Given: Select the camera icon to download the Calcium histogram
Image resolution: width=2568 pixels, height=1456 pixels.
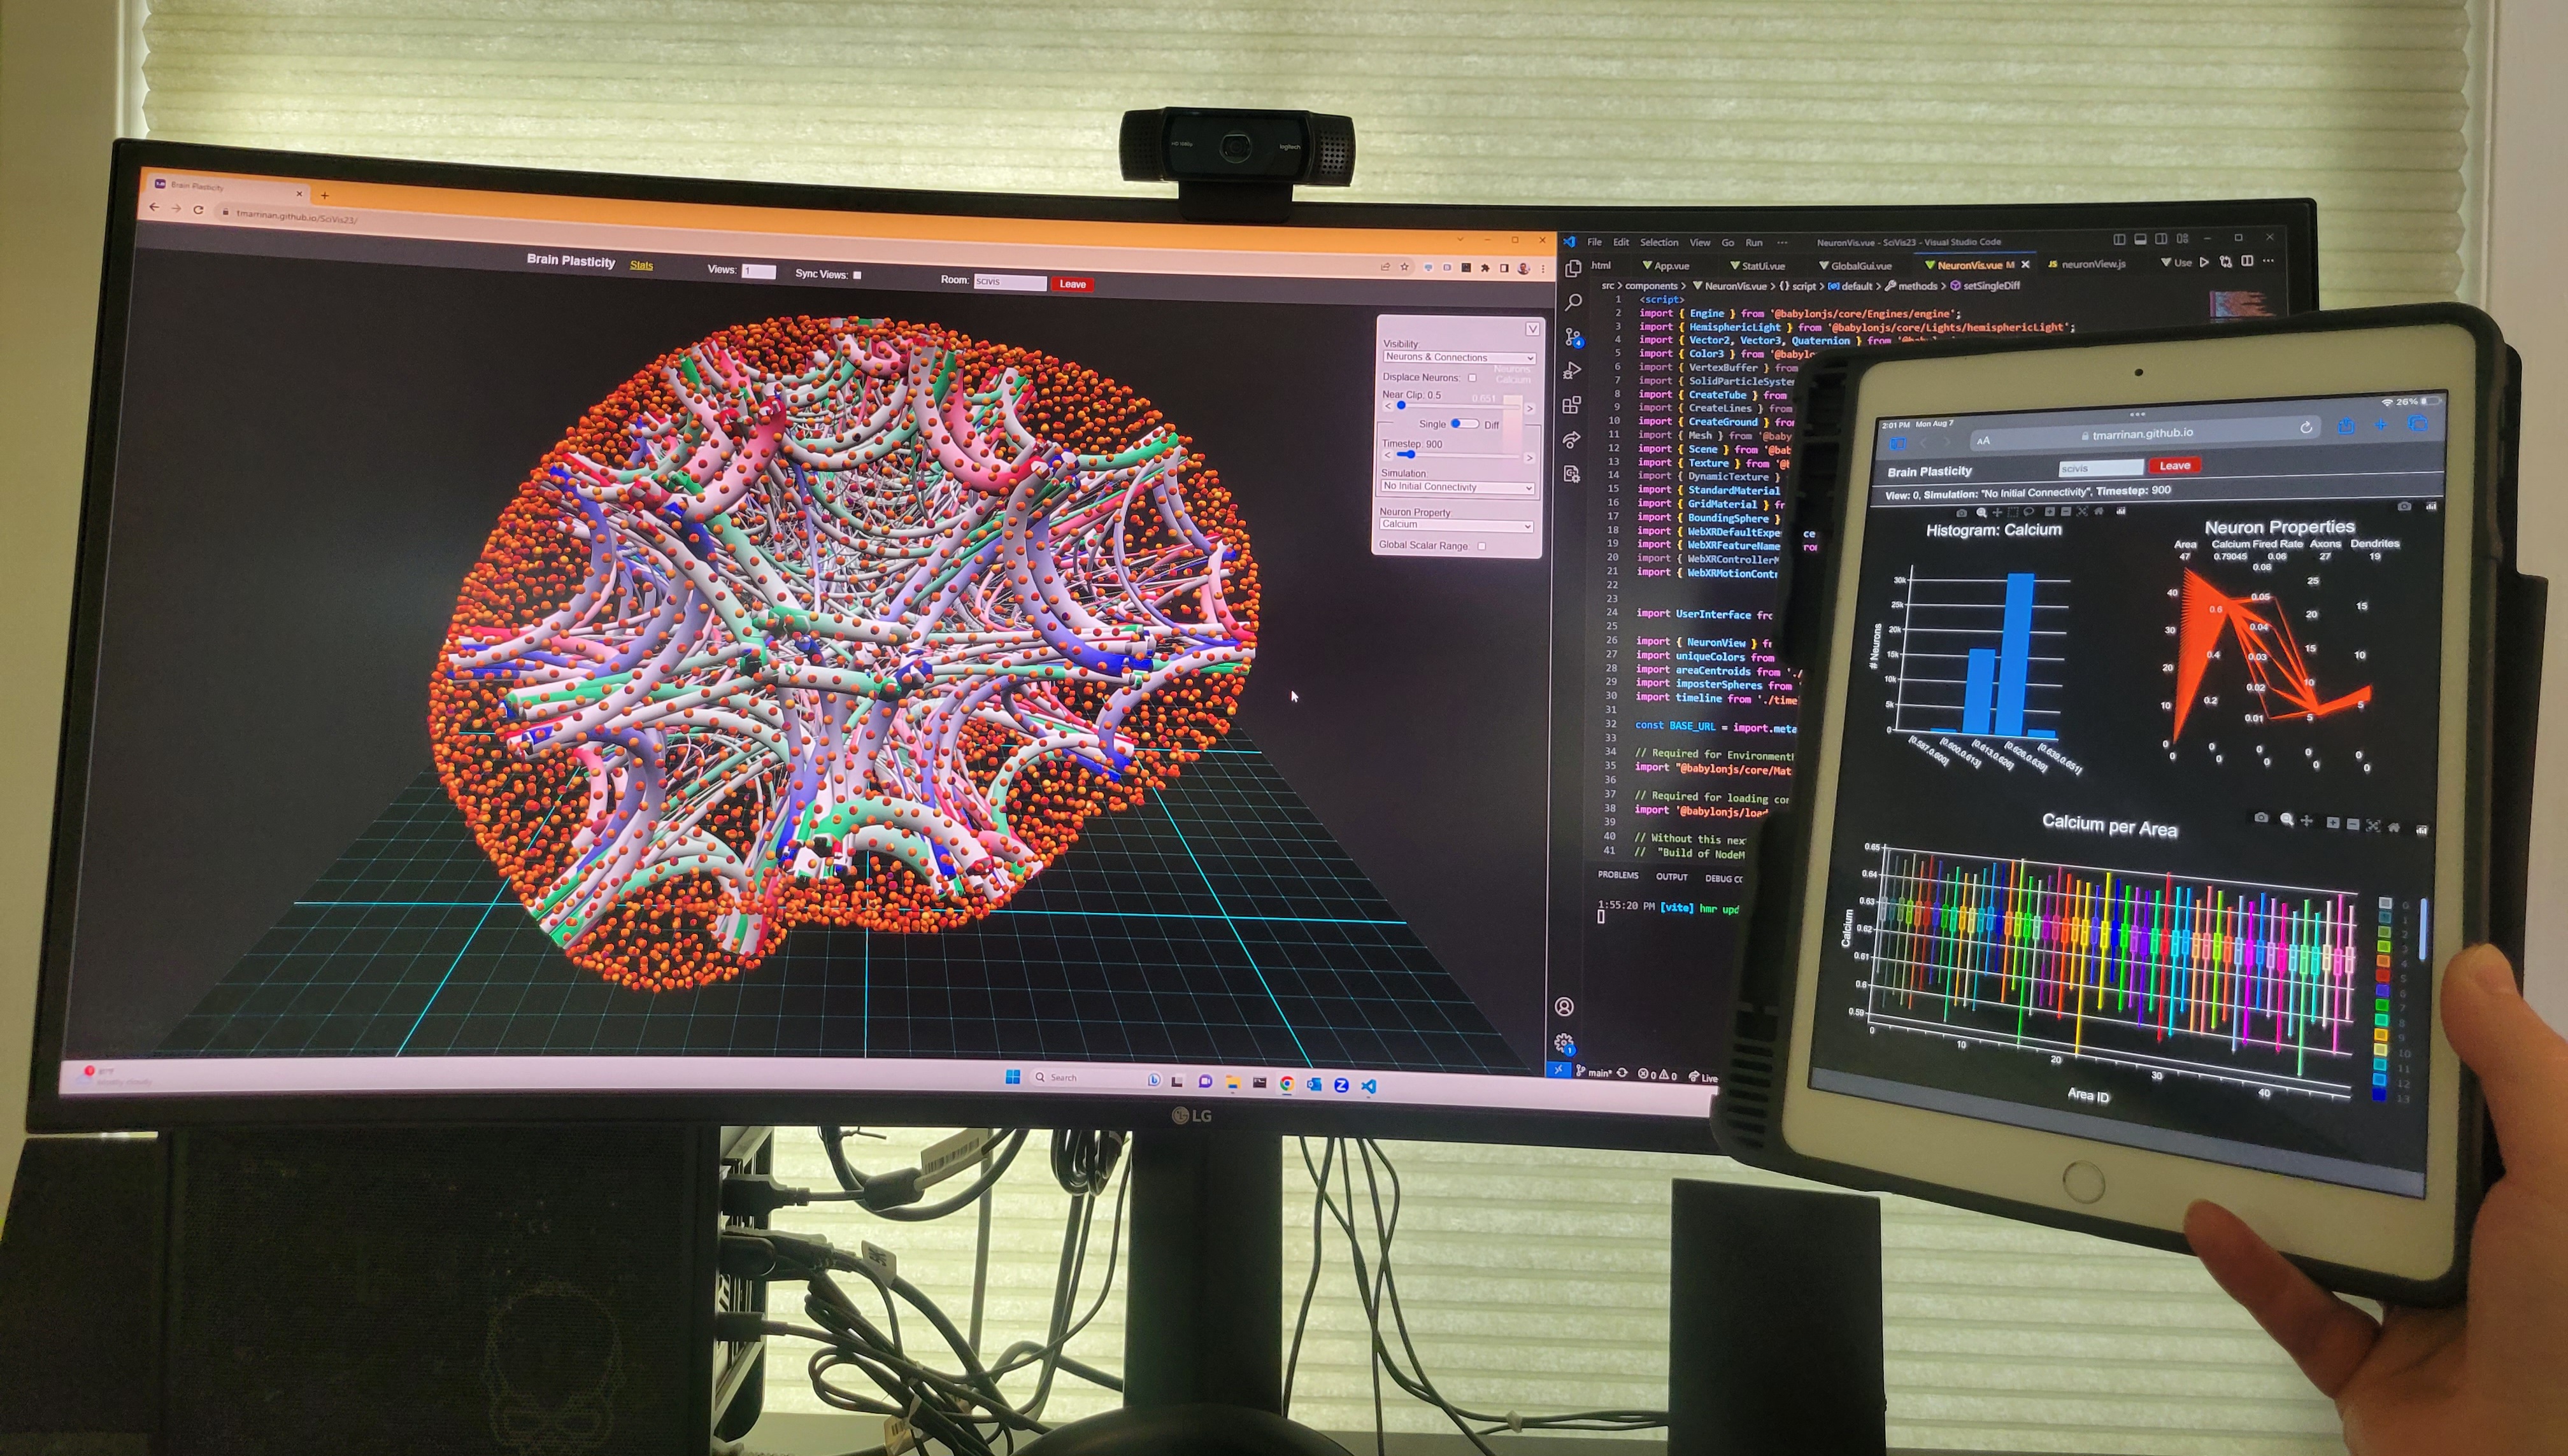Looking at the screenshot, I should pyautogui.click(x=1963, y=513).
